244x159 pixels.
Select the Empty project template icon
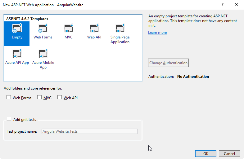[x=17, y=29]
